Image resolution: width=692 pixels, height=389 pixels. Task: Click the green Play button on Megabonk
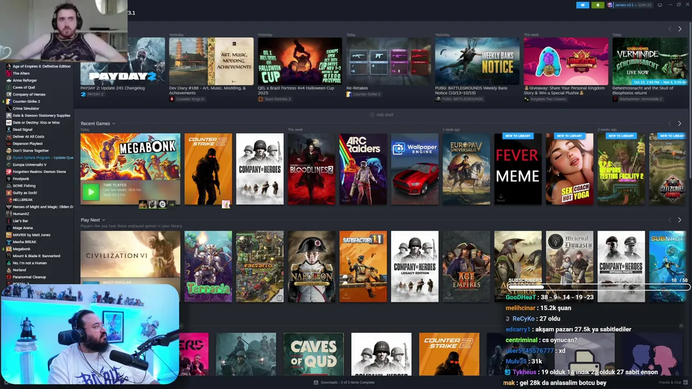tap(91, 192)
